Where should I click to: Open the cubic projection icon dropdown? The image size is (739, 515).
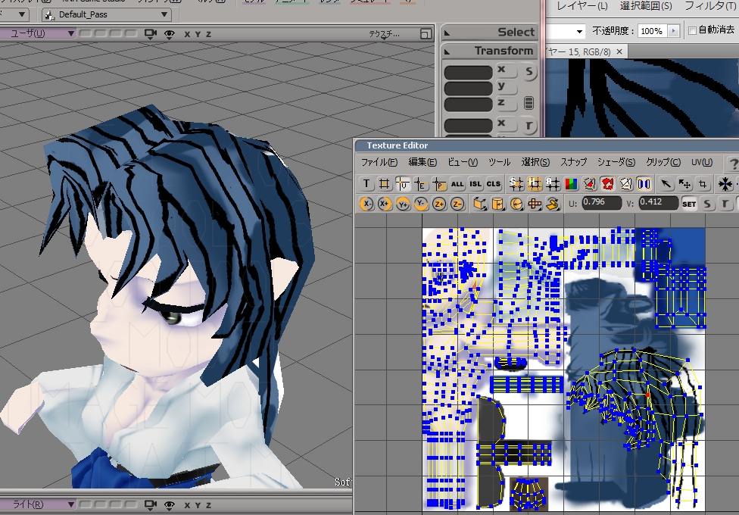(480, 204)
